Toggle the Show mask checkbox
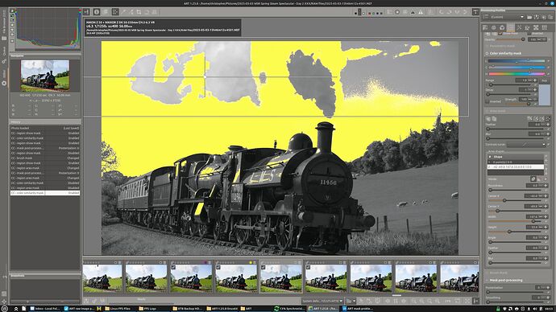Viewport: 556px width, 312px height. point(500,34)
